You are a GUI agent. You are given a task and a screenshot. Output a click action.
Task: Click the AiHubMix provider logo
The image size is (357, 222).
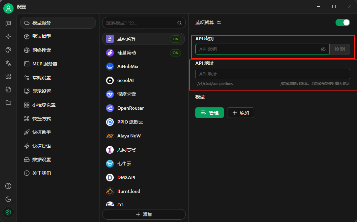(110, 67)
